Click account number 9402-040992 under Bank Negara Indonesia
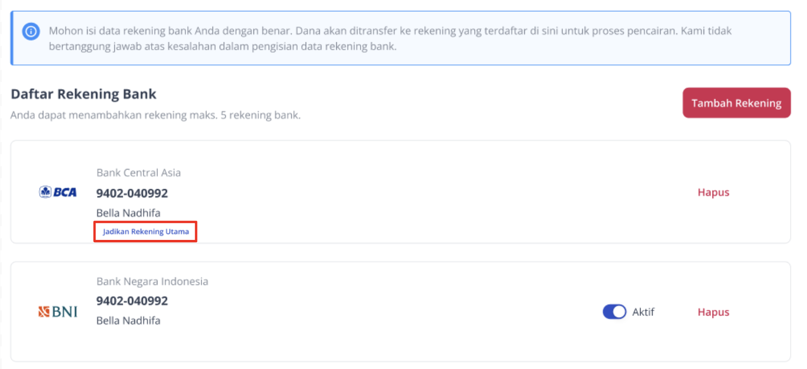This screenshot has width=807, height=369. pos(132,301)
